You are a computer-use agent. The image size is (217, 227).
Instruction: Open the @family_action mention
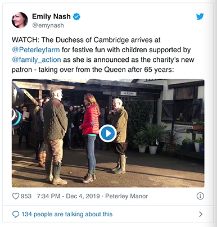pos(37,60)
